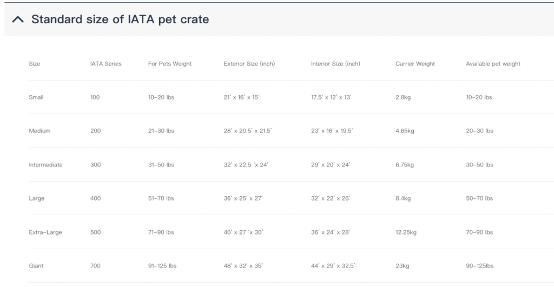Click available pet weight '90-125lbs'
The width and height of the screenshot is (554, 287).
coord(479,266)
